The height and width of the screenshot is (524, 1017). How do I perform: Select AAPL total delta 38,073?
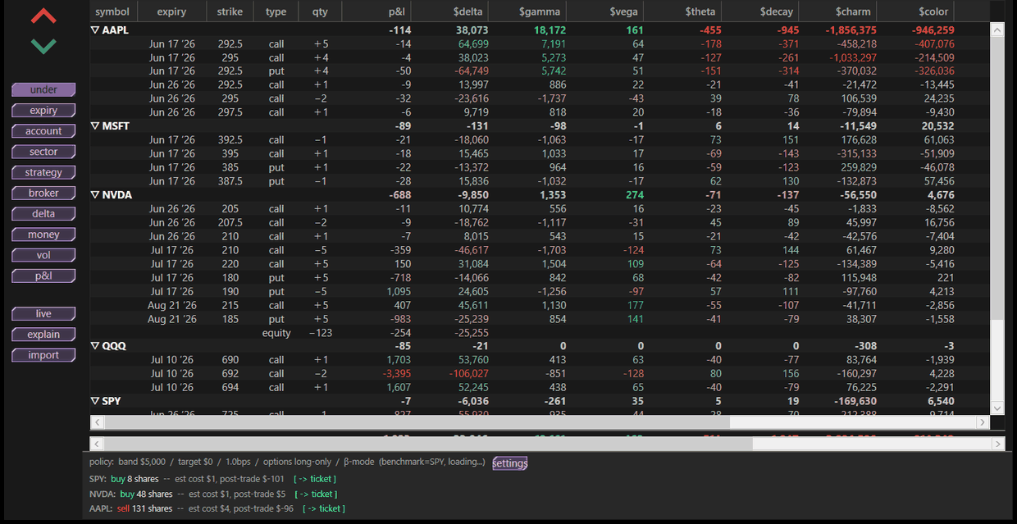(472, 30)
